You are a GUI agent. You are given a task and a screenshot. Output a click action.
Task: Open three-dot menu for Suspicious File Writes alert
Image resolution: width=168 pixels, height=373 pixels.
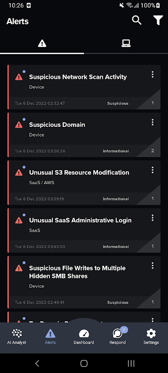point(153,265)
